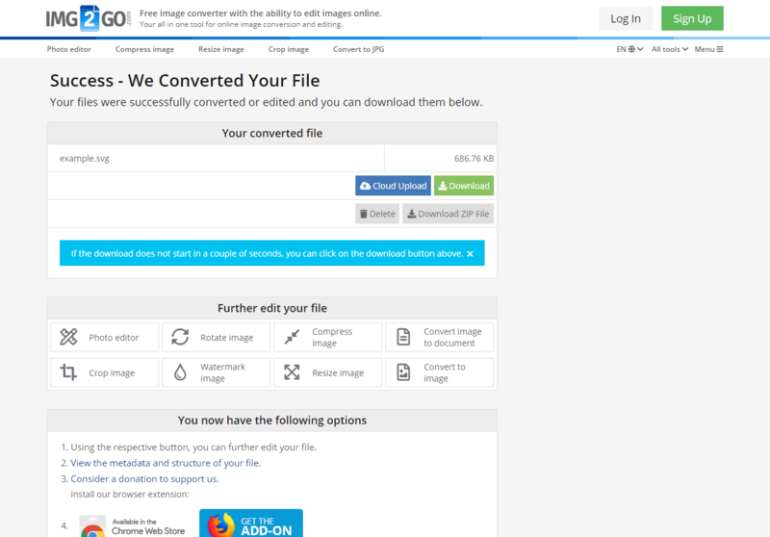Click Download ZIP File button

448,214
